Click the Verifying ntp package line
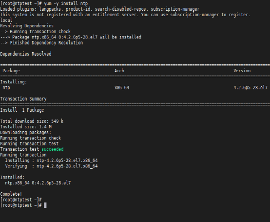The image size is (270, 222). point(51,166)
